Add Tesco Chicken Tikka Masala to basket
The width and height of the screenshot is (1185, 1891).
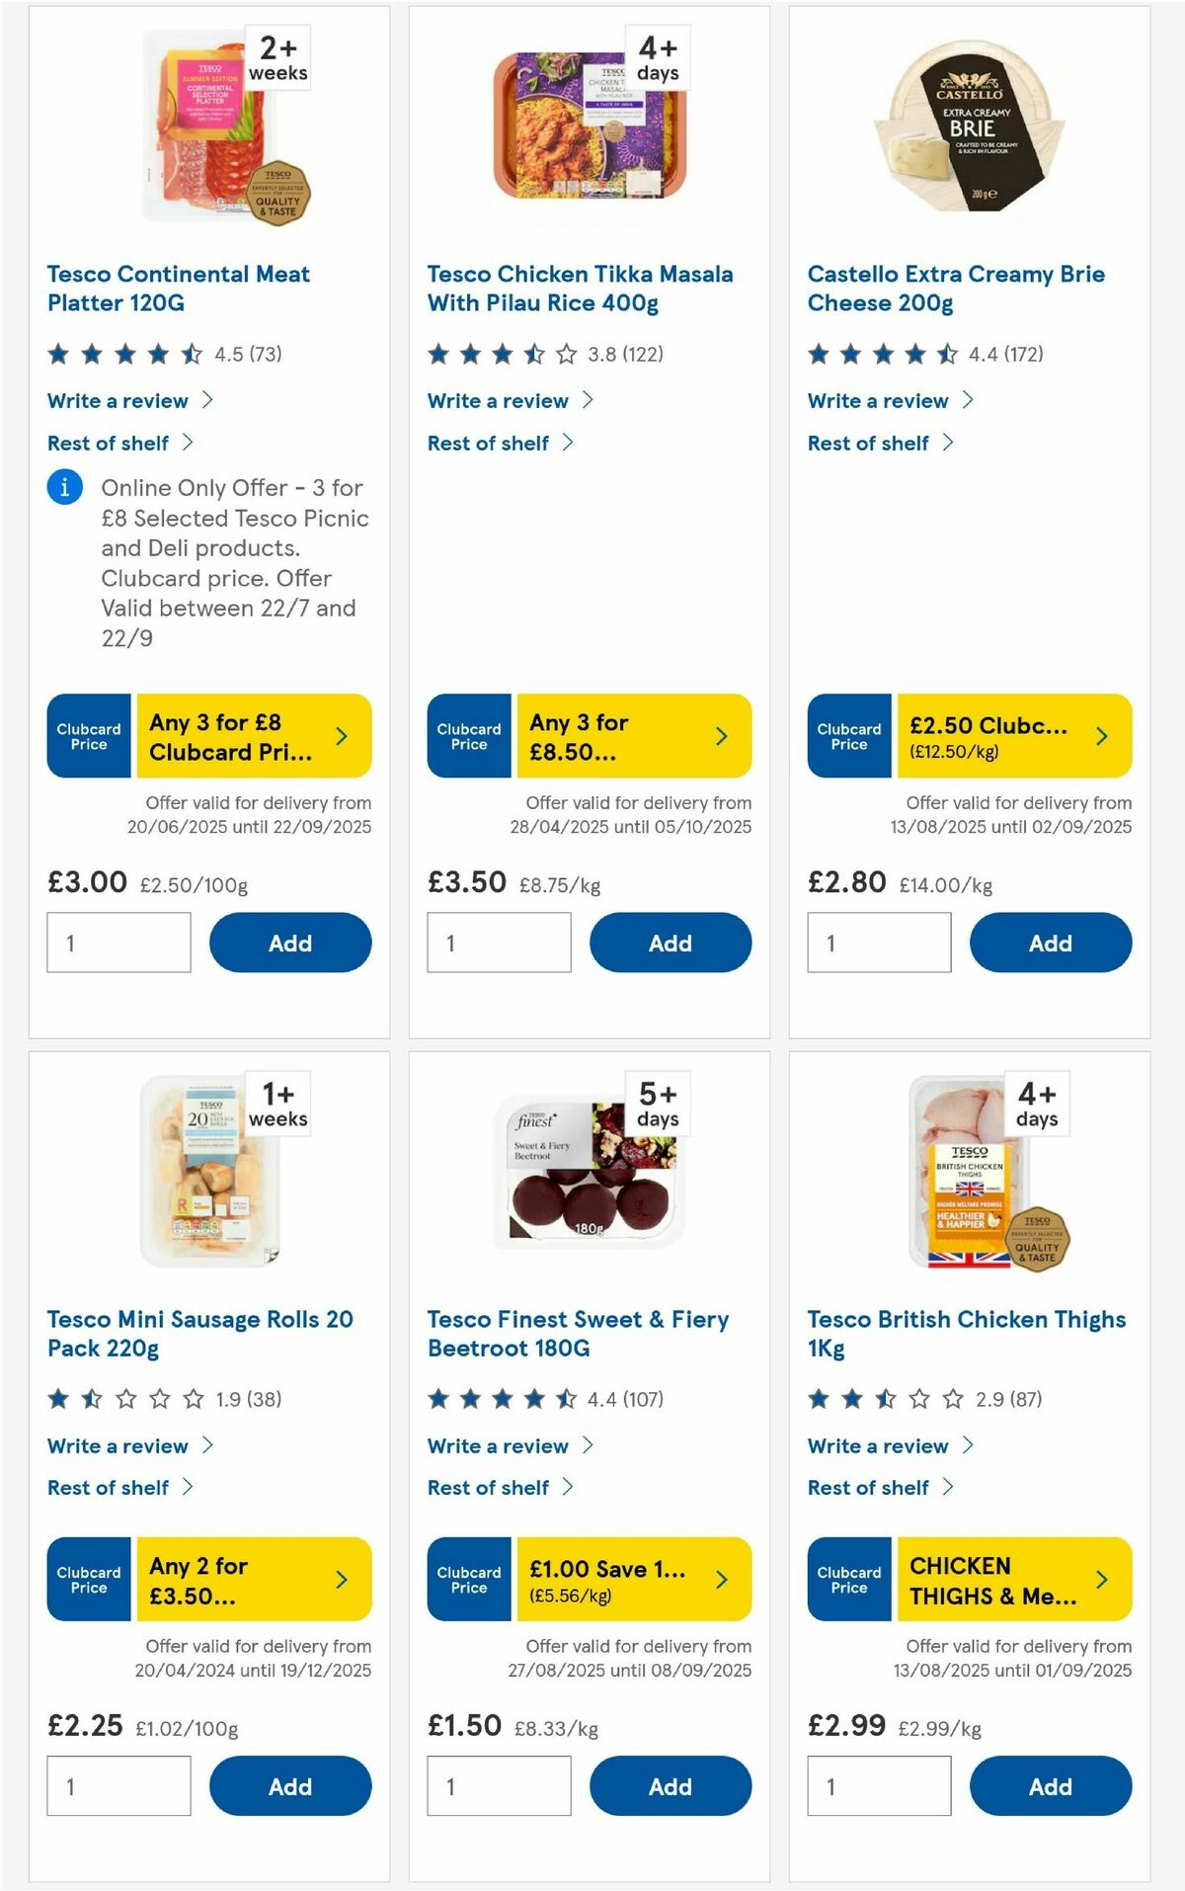(670, 943)
